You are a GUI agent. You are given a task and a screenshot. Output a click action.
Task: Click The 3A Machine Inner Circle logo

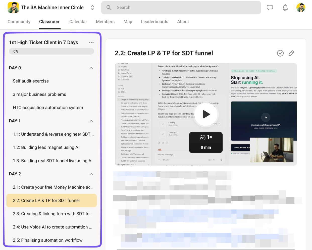(x=13, y=8)
